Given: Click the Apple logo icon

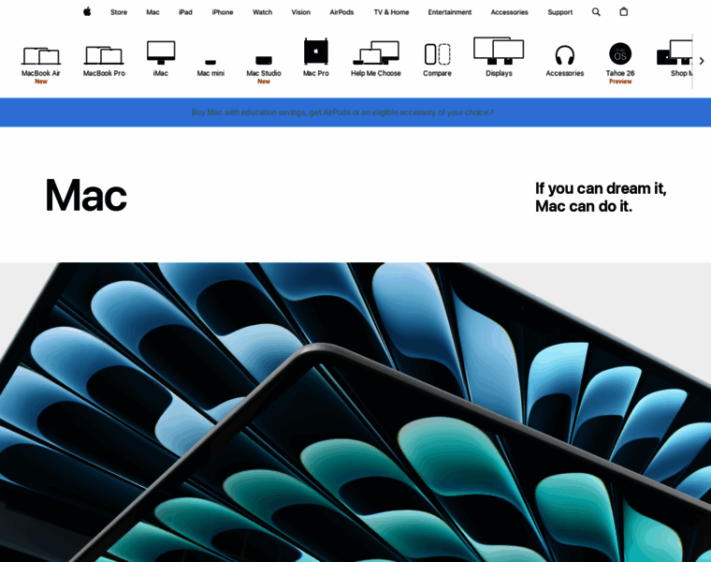Looking at the screenshot, I should (87, 12).
